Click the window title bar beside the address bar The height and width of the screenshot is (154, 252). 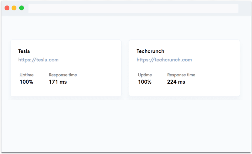tap(244, 8)
